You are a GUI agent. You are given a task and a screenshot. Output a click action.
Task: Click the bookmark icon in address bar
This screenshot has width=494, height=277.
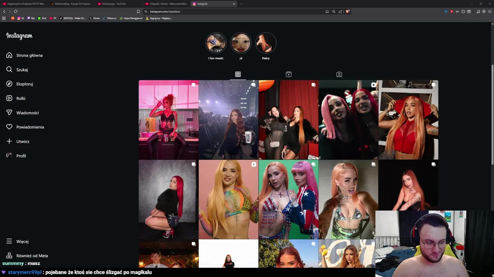[138, 12]
